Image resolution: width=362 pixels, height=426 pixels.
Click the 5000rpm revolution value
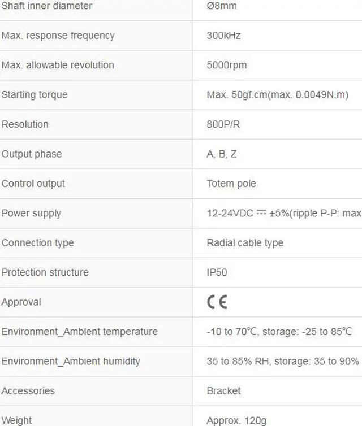(226, 65)
